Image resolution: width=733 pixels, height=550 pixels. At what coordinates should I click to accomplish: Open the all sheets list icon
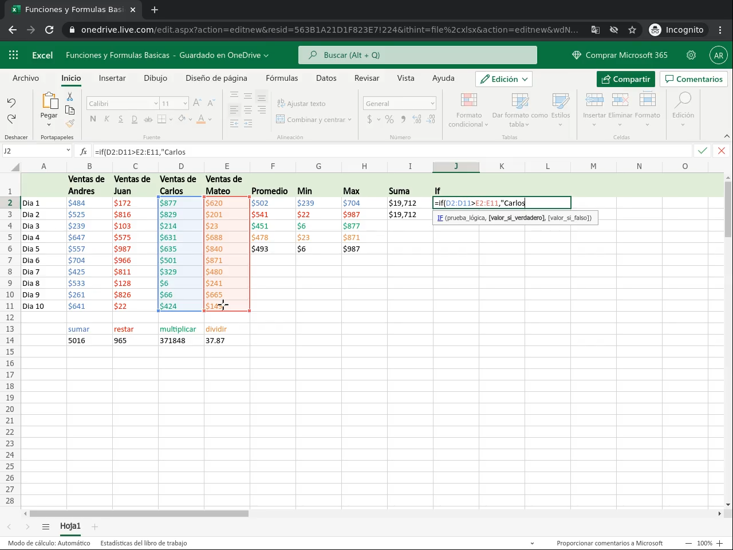[x=46, y=527]
